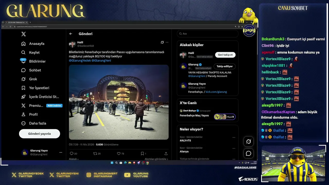Open Profil page
This screenshot has height=185, width=329.
pyautogui.click(x=30, y=114)
